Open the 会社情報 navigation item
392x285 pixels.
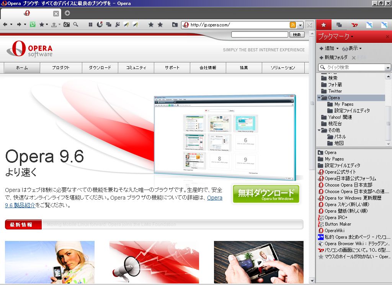pyautogui.click(x=208, y=67)
